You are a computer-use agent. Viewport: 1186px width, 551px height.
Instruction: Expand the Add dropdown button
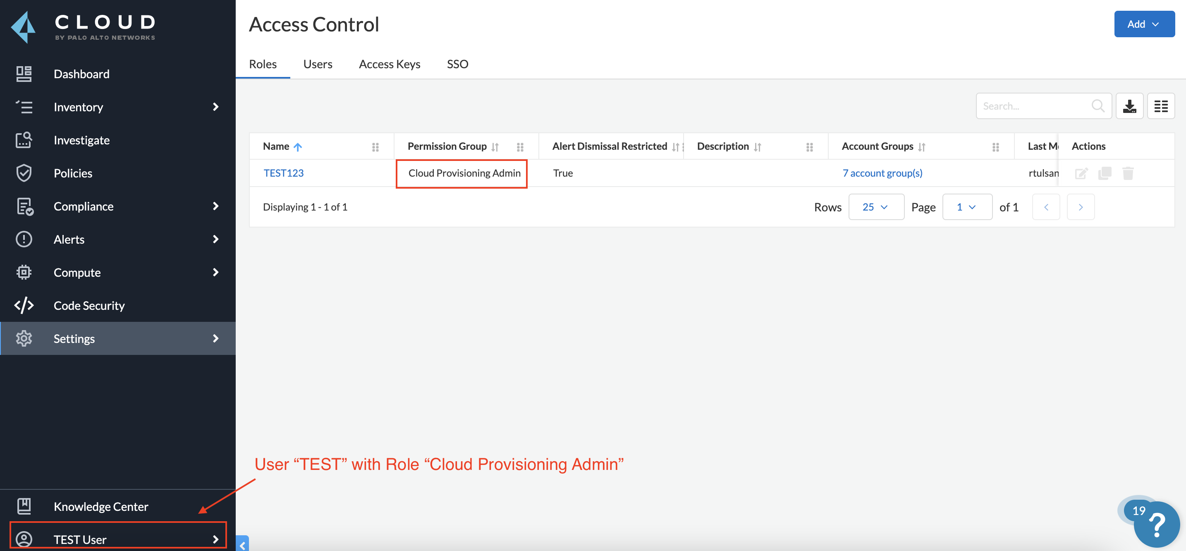[x=1144, y=24]
